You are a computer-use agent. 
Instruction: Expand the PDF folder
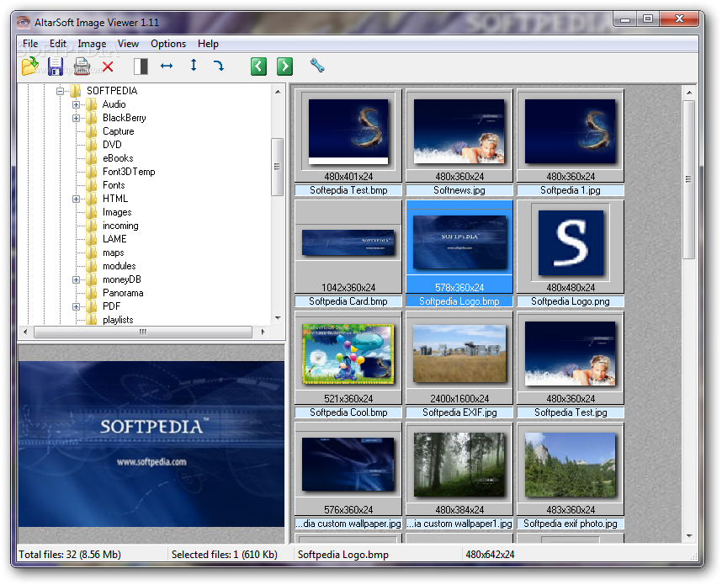click(76, 306)
